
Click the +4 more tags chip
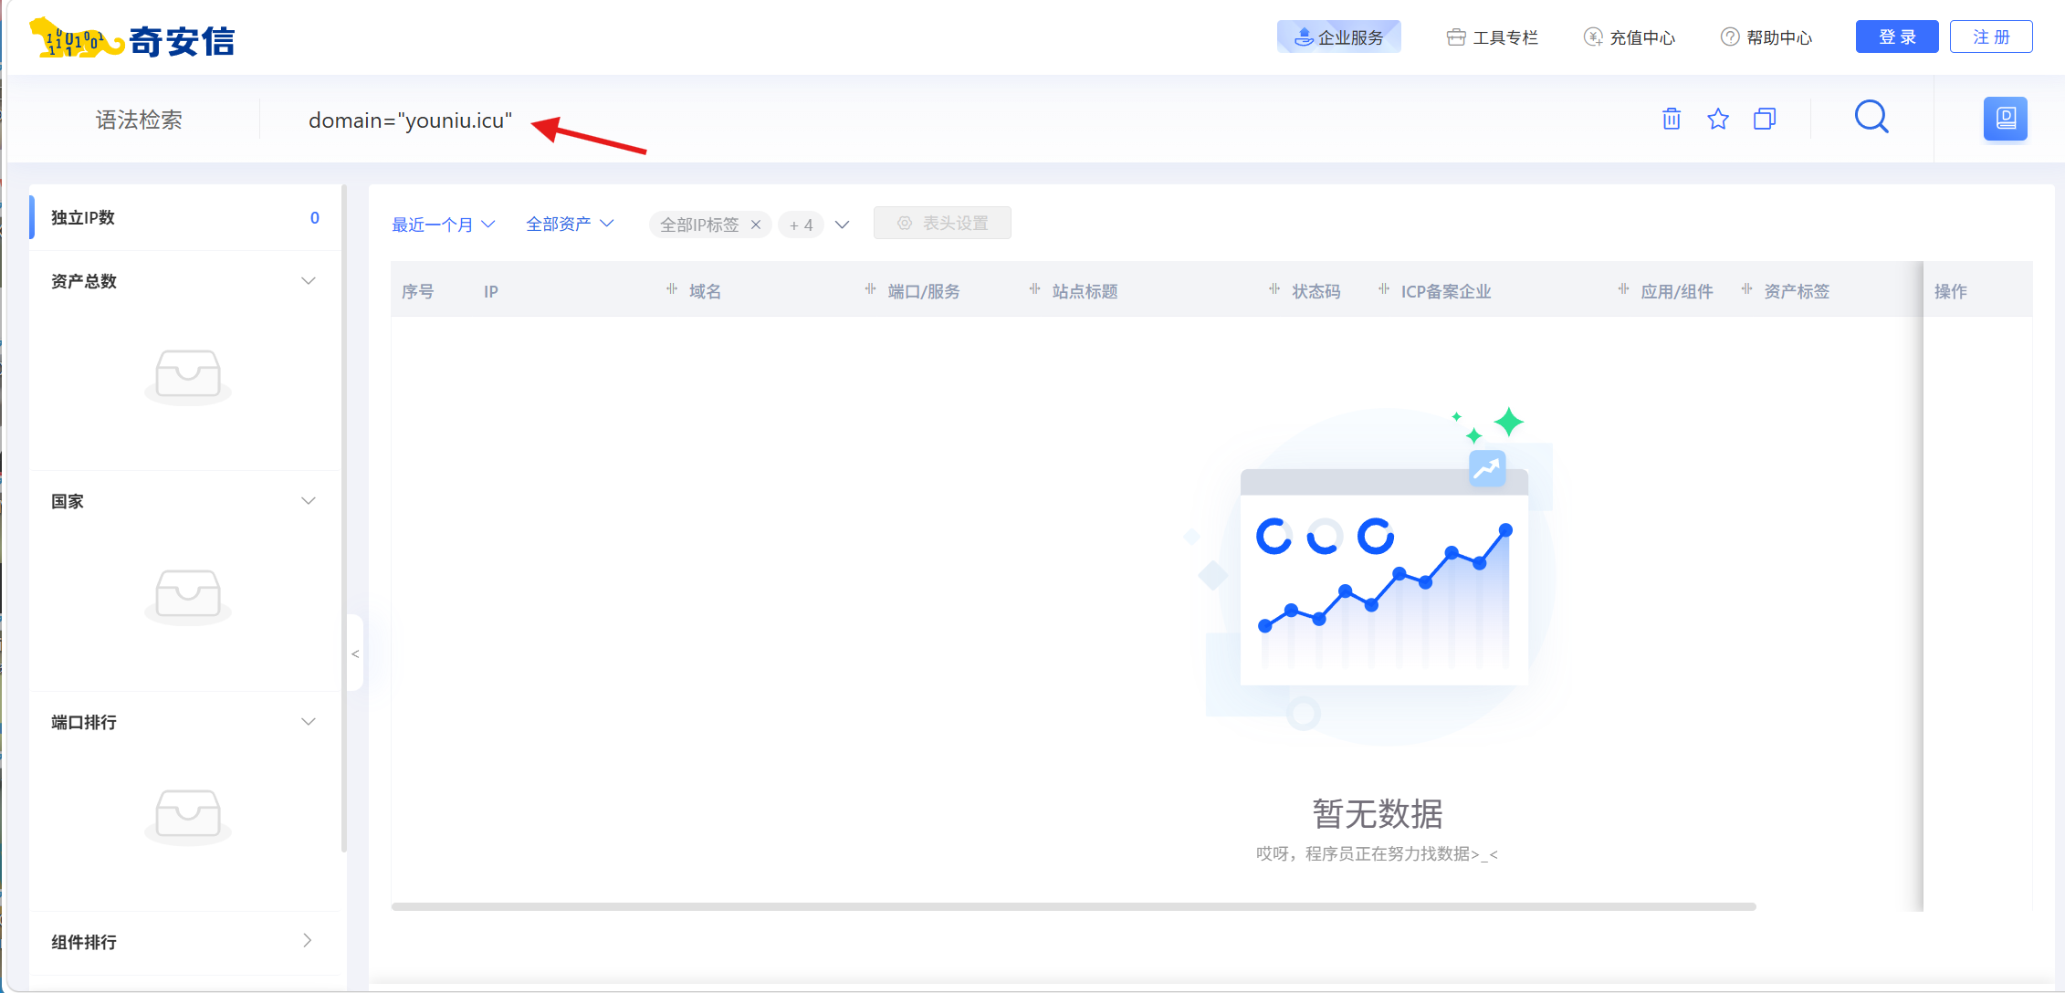tap(801, 225)
